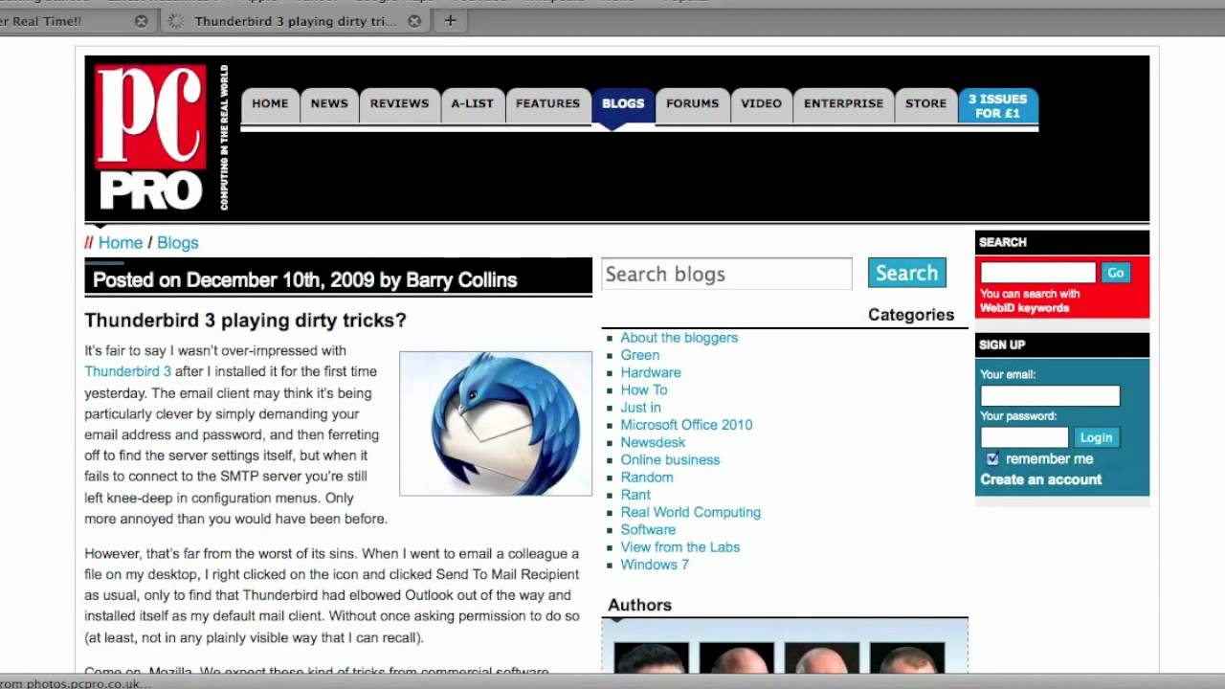Open the REVIEWS navigation tab

400,104
